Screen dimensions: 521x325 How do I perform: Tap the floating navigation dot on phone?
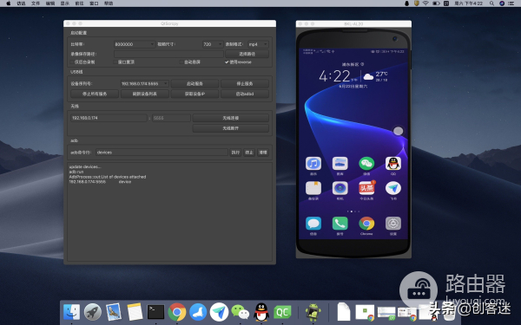click(x=398, y=131)
